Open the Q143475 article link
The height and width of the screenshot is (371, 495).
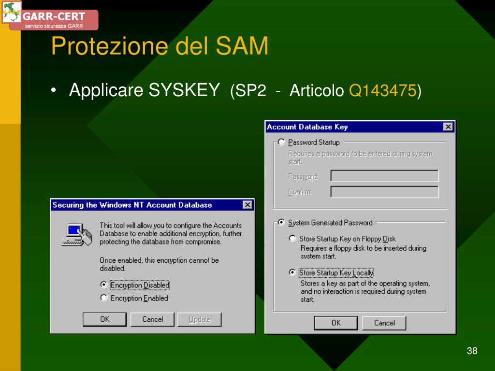coord(383,90)
